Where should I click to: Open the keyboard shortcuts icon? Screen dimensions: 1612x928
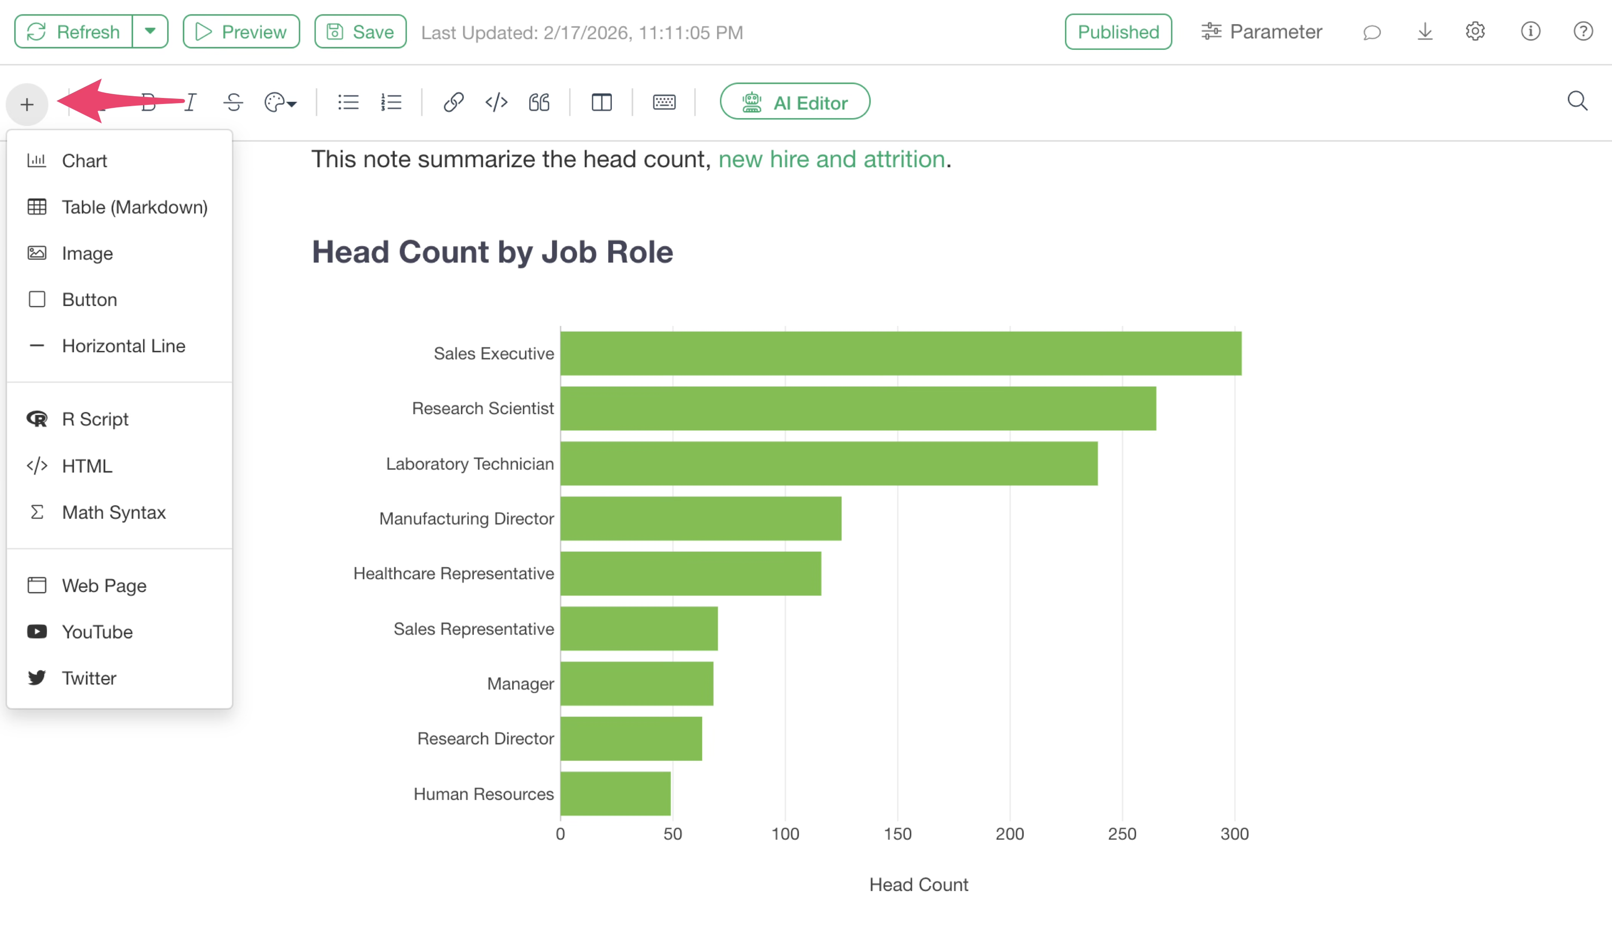coord(663,102)
